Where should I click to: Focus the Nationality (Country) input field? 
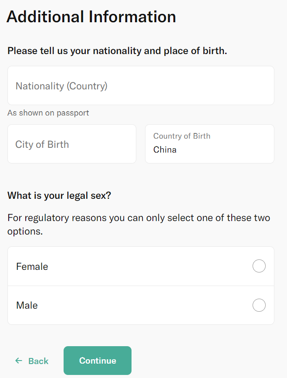click(x=141, y=85)
